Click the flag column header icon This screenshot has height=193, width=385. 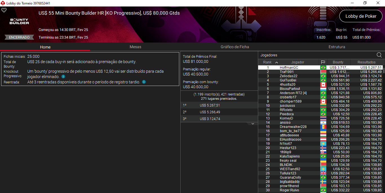coord(323,62)
